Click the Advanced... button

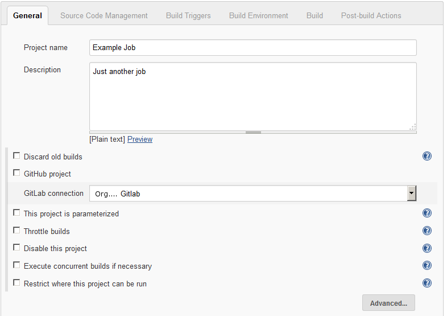coord(388,303)
